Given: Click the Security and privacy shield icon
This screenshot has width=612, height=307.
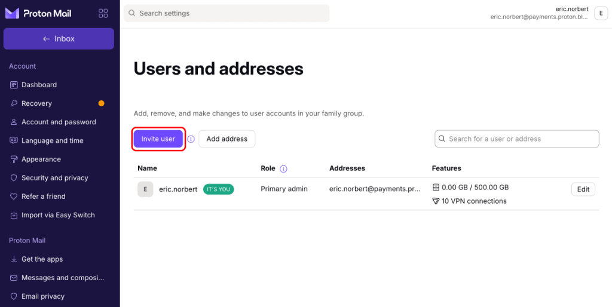Looking at the screenshot, I should 14,178.
